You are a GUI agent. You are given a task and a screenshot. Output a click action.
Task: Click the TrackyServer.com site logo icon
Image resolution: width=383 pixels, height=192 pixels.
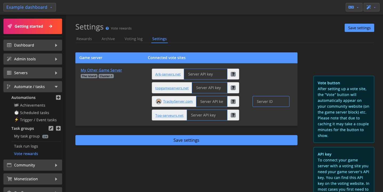coord(158,101)
